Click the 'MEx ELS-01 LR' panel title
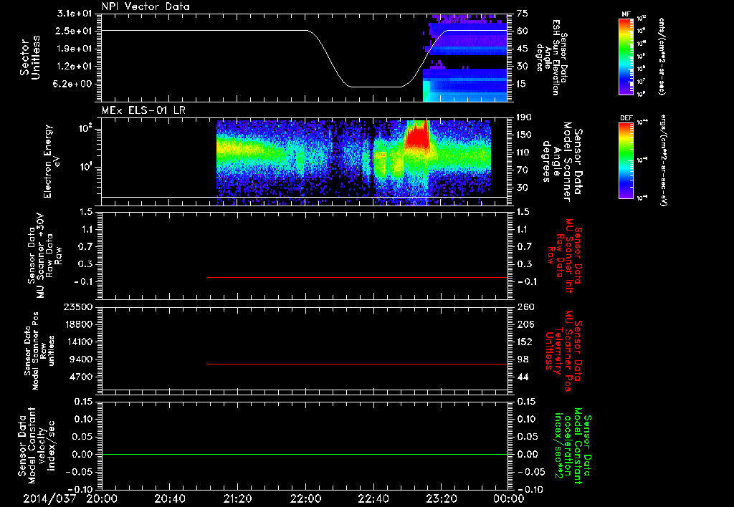Screen dimensions: 734x507 click(x=143, y=111)
